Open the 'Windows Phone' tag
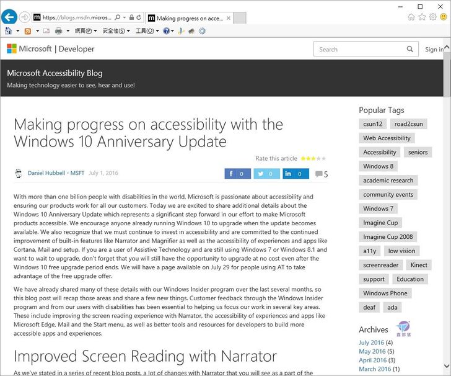 [x=385, y=293]
